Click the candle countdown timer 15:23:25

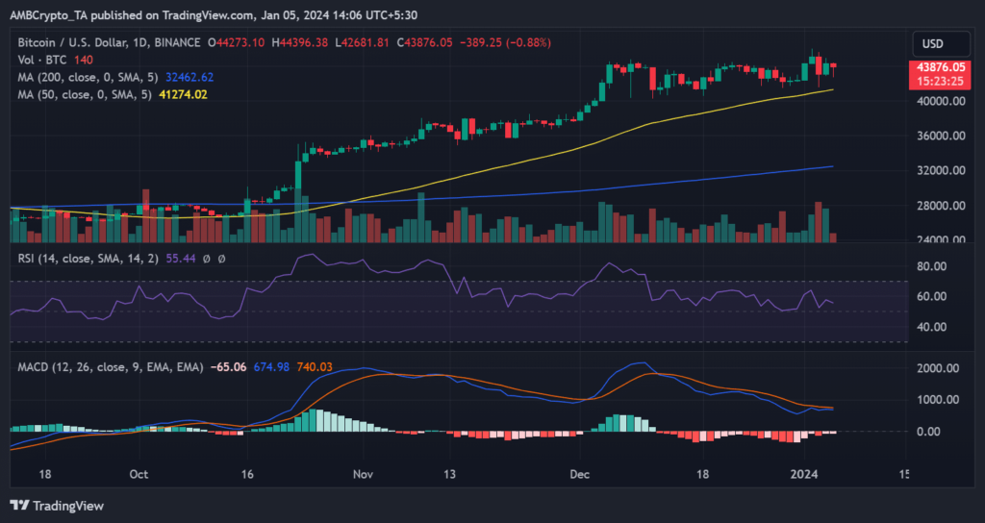(936, 81)
